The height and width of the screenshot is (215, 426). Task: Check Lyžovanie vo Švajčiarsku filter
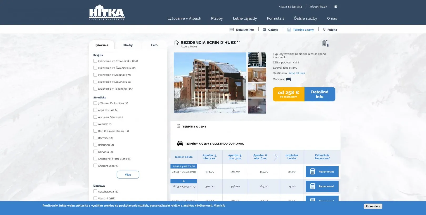(x=95, y=68)
